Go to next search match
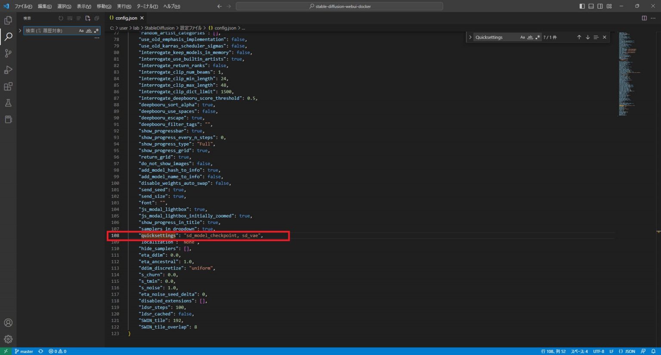Screen dimensions: 661x355 [587, 37]
